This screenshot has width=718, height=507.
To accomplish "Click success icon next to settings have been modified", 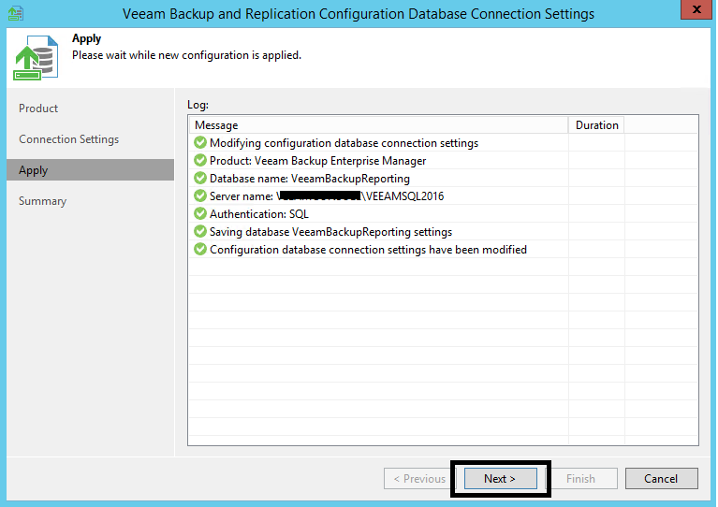I will (200, 250).
